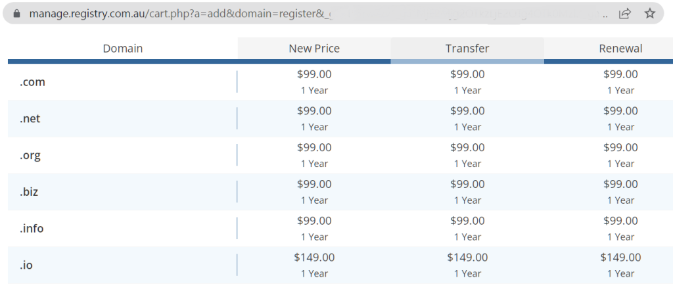Click the .com transfer price $99.00
The height and width of the screenshot is (301, 673).
point(467,74)
